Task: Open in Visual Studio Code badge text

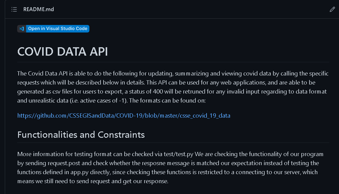Action: coord(58,29)
